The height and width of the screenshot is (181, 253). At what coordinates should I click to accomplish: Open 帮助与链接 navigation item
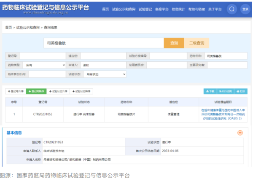[196, 9]
